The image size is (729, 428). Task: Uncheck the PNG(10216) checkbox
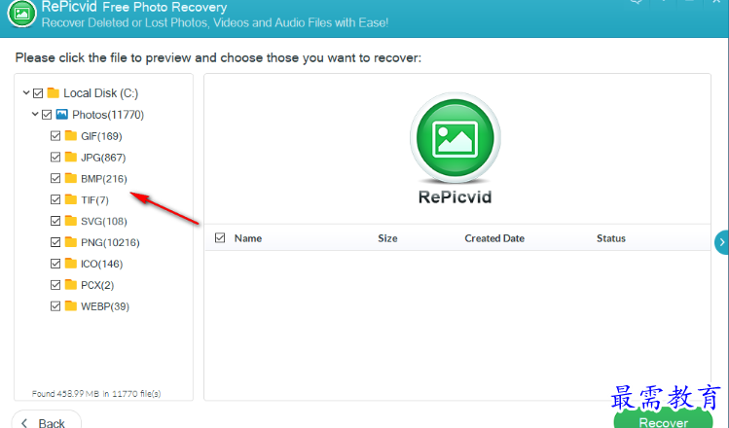pyautogui.click(x=55, y=242)
